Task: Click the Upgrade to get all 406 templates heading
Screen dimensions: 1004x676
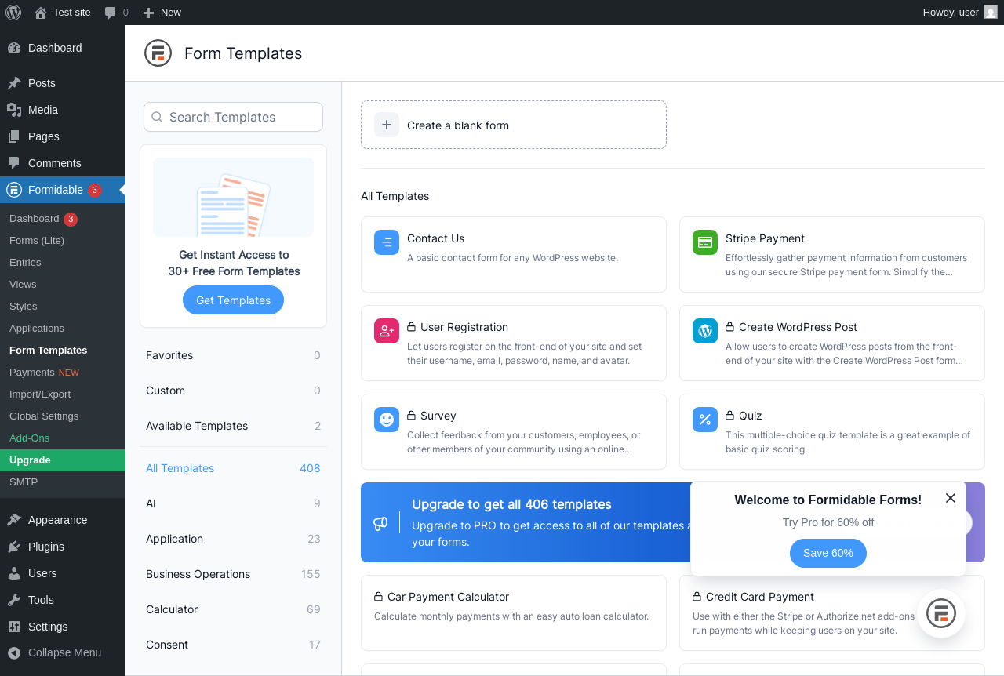Action: 511,504
